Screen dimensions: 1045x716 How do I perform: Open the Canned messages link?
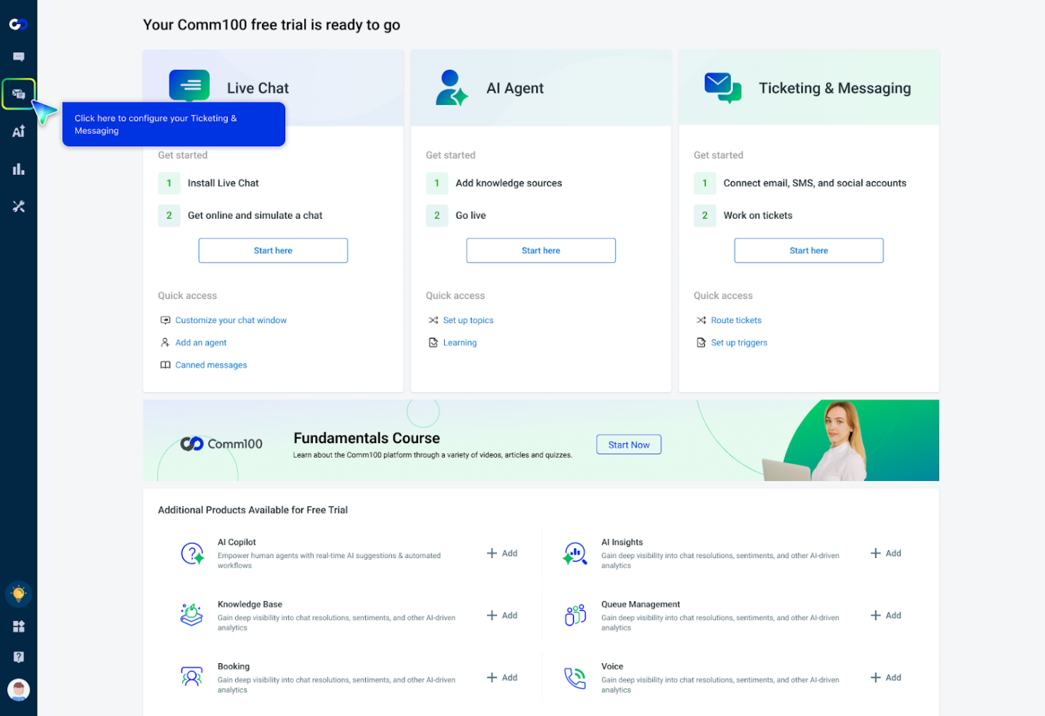pyautogui.click(x=210, y=365)
